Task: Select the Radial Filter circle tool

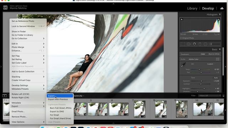Action: pyautogui.click(x=205, y=44)
